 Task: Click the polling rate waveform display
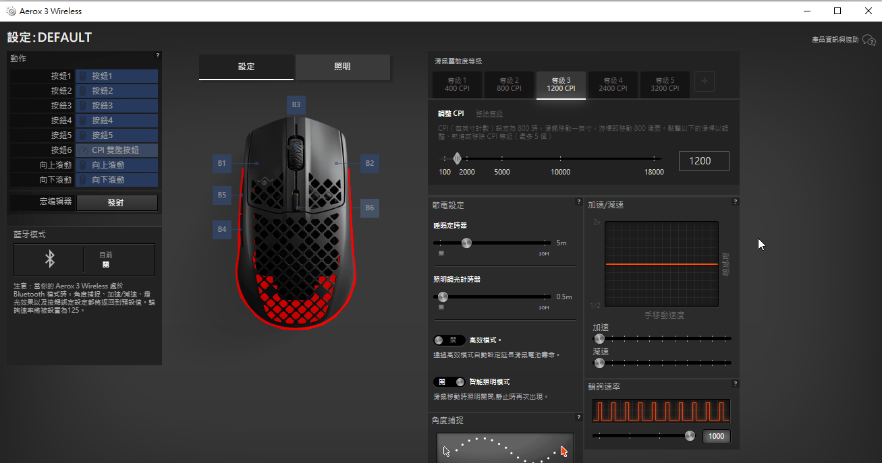point(661,410)
